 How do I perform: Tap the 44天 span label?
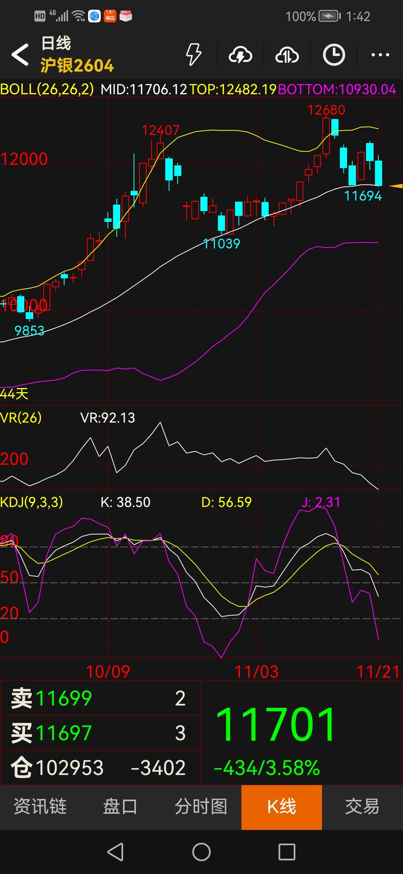[x=14, y=394]
